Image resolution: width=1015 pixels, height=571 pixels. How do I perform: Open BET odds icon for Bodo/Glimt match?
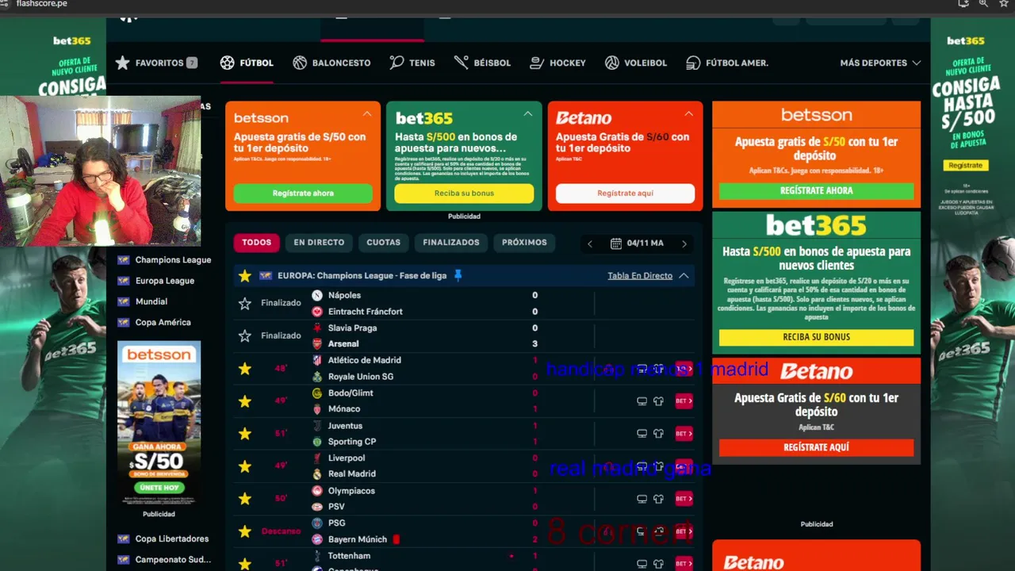point(684,401)
